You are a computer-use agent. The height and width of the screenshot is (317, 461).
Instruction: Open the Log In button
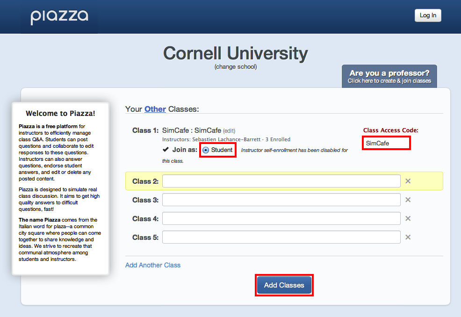tap(428, 15)
